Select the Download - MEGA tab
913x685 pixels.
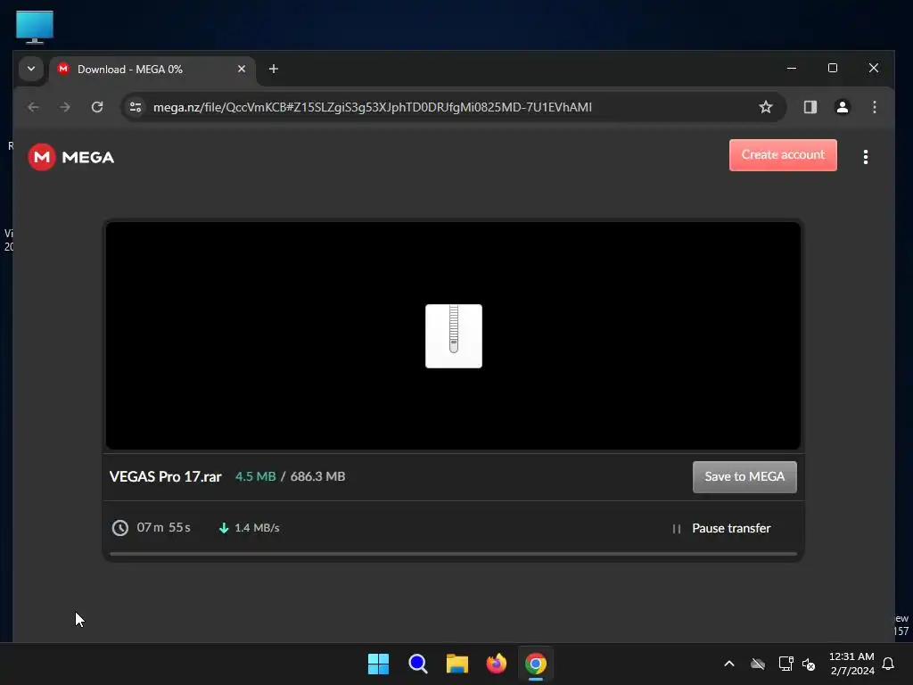pyautogui.click(x=152, y=70)
